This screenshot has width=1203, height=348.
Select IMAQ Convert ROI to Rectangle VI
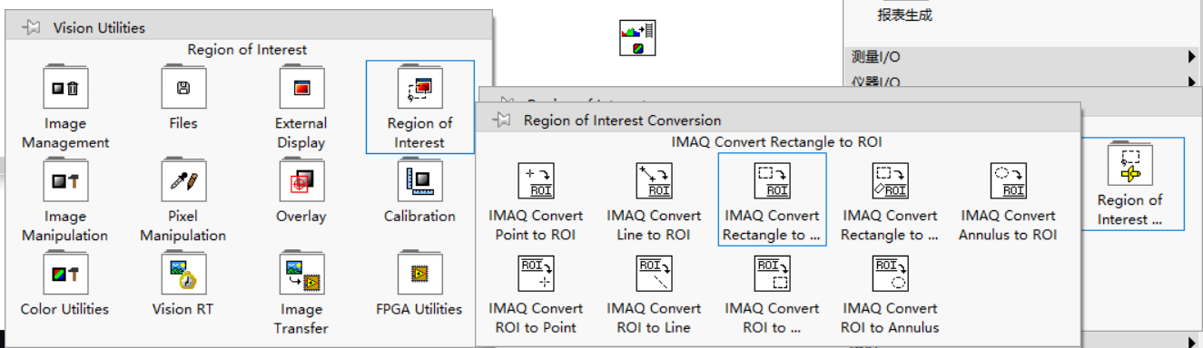coord(772,274)
